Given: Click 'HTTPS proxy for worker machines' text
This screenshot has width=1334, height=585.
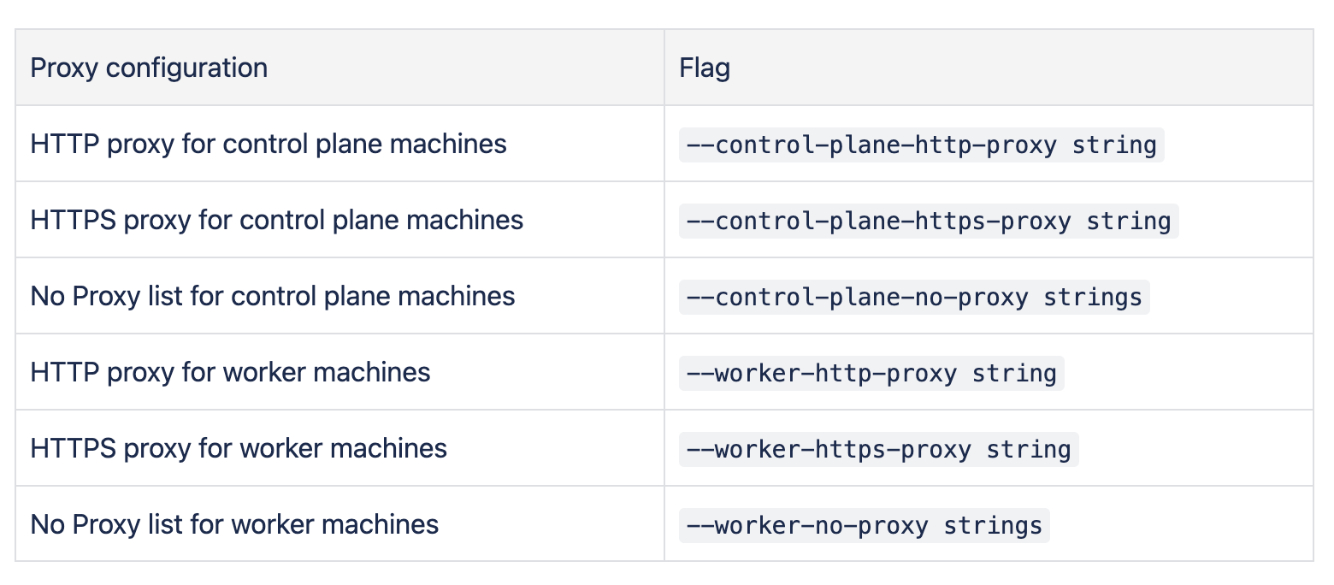Looking at the screenshot, I should [x=239, y=448].
